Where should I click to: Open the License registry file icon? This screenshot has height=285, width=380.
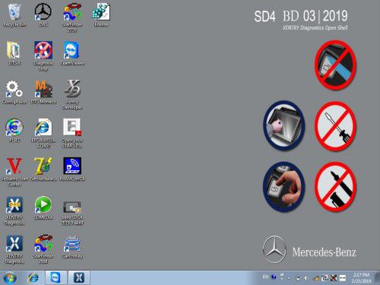coord(101,14)
